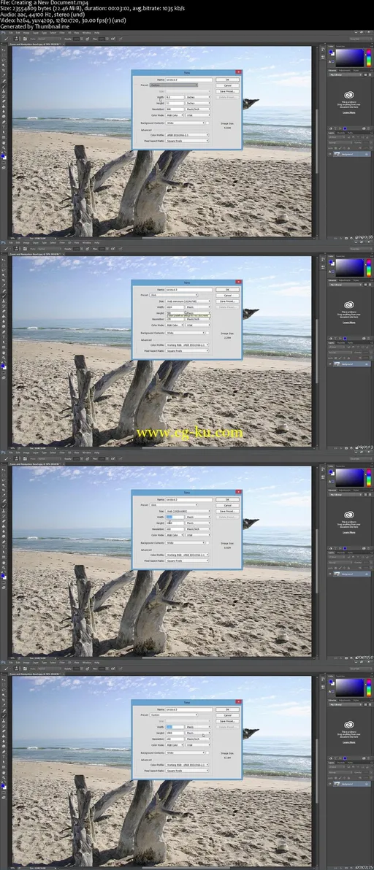Open Color Mode dropdown in Custom Pixels dialog
Image resolution: width=374 pixels, height=870 pixels.
click(175, 745)
